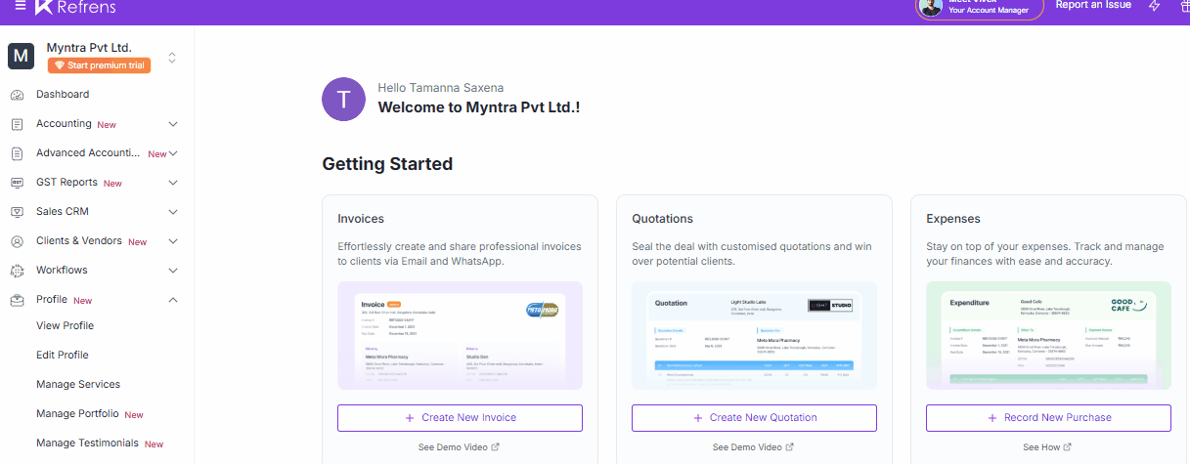Open View Profile in sidebar
Screen dimensions: 1190x464
[65, 325]
